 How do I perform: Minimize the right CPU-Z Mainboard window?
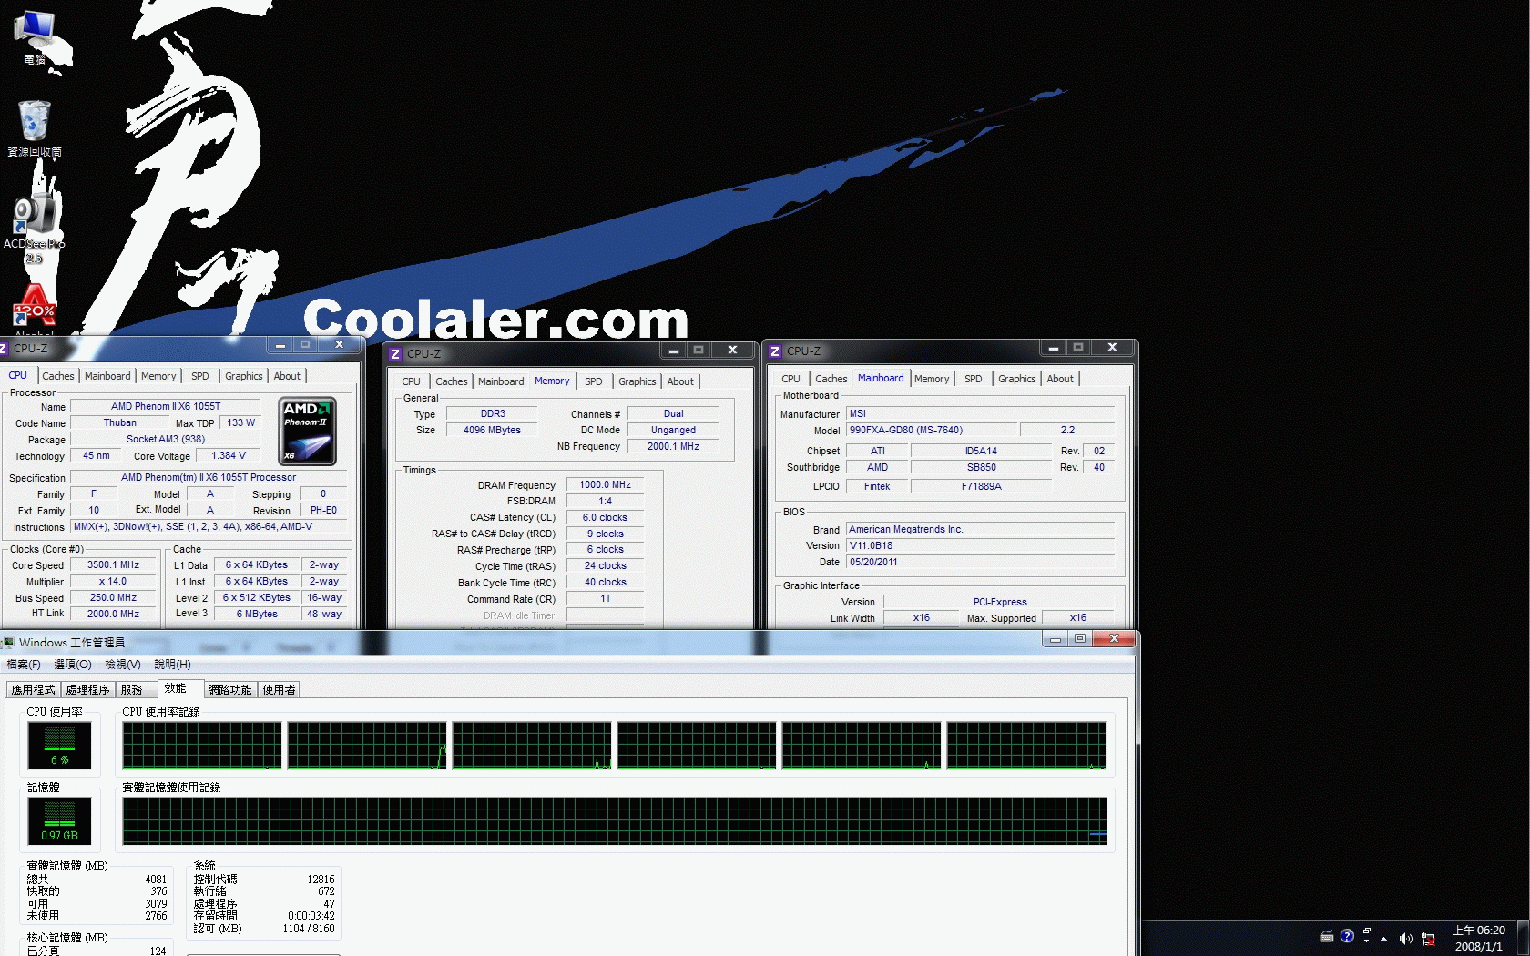pos(1053,348)
